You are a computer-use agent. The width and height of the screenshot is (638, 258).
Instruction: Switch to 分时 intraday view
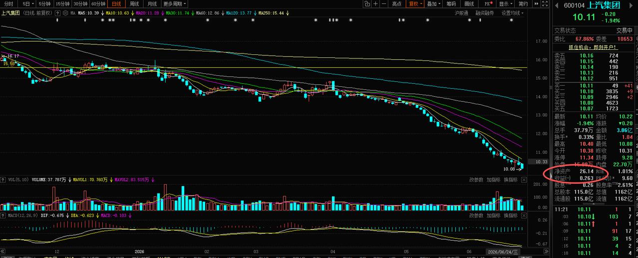pyautogui.click(x=9, y=4)
